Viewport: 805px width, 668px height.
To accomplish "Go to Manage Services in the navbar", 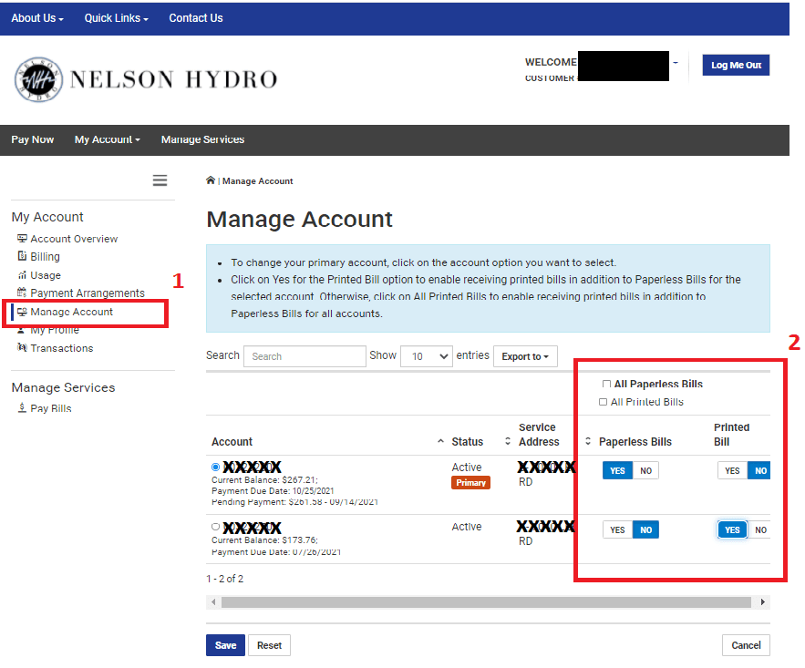I will click(x=202, y=139).
